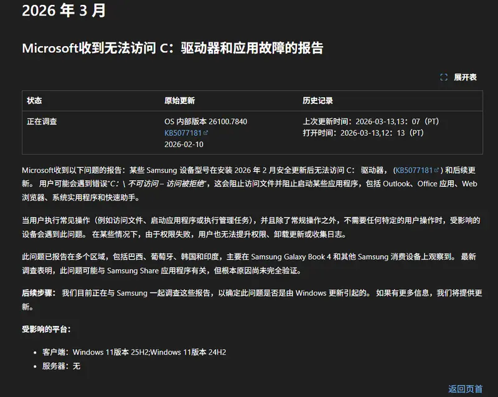This screenshot has height=397, width=498.
Task: Click the OS 内部版本 26100.7840 text
Action: (205, 122)
